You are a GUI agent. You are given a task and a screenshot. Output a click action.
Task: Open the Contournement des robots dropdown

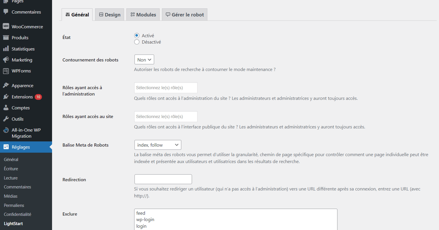pos(144,59)
